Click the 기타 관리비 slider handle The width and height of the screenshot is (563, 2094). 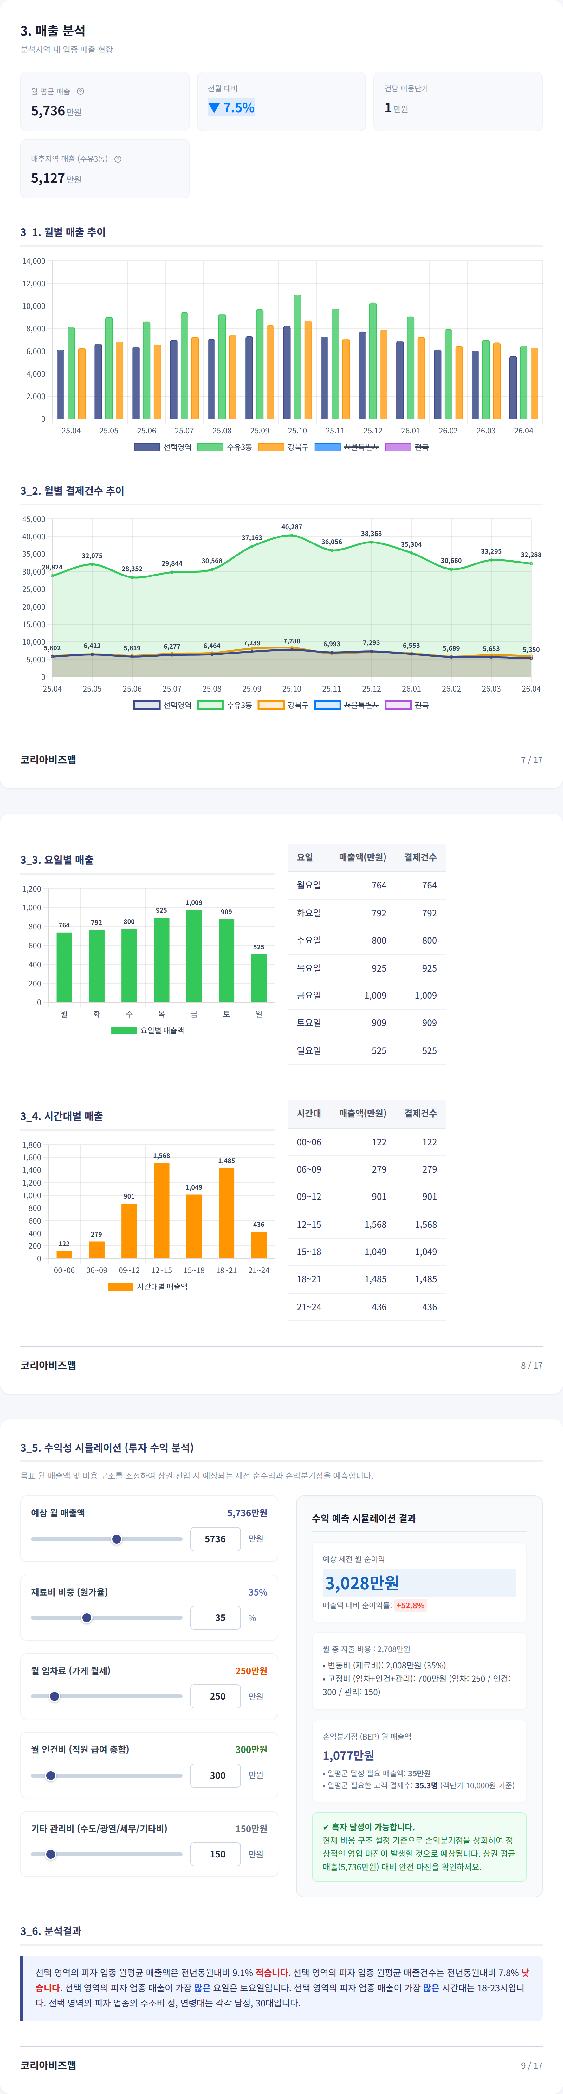(50, 1854)
